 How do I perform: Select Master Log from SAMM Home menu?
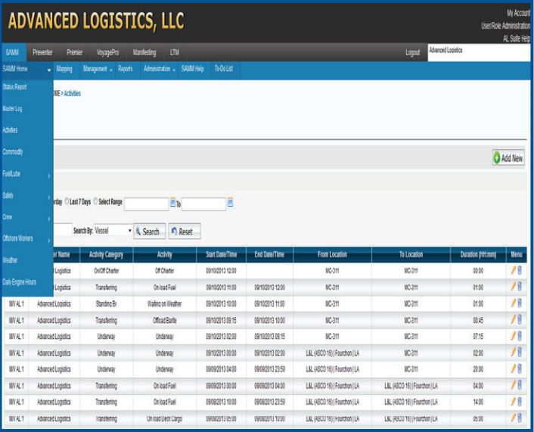[14, 109]
